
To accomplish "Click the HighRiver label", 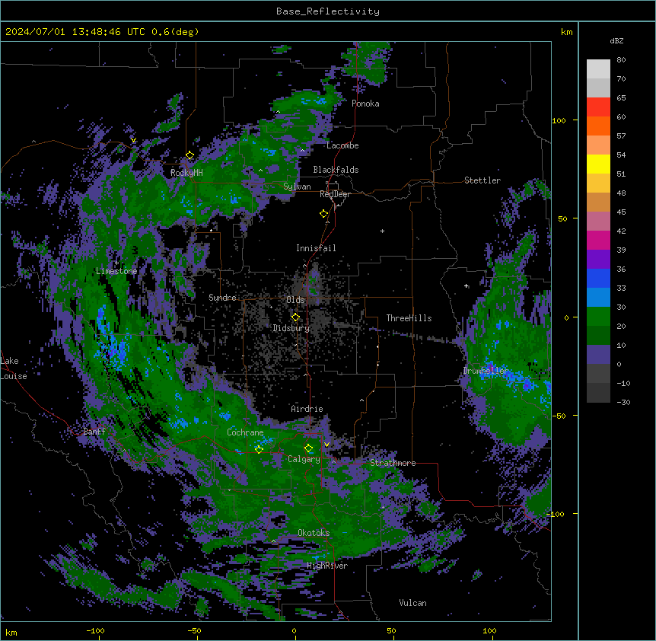I will pyautogui.click(x=327, y=566).
